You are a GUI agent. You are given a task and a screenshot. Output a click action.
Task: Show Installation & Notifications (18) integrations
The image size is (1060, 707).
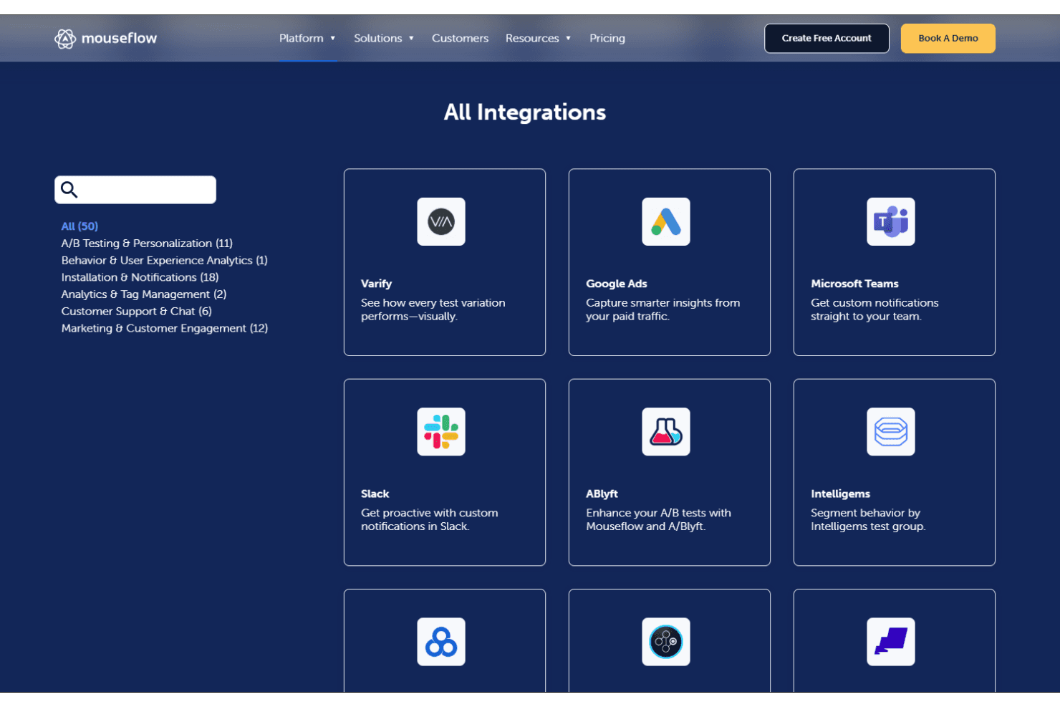(x=140, y=277)
